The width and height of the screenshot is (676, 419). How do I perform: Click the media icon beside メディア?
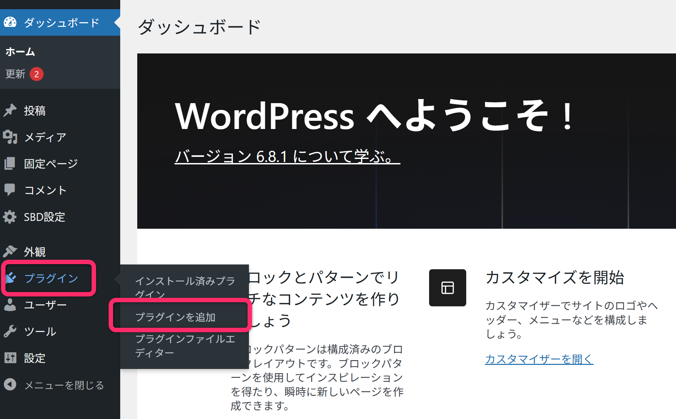pos(10,137)
